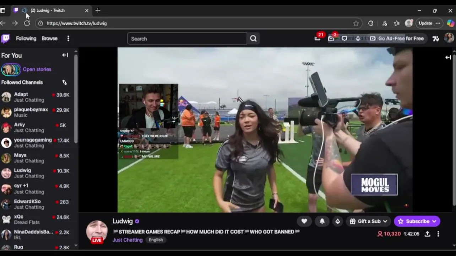Collapse the For You sidebar
Screen dimensions: 456x256
pyautogui.click(x=65, y=55)
